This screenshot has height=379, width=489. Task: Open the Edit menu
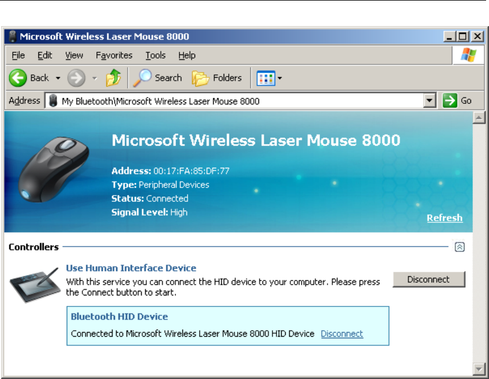(x=45, y=56)
